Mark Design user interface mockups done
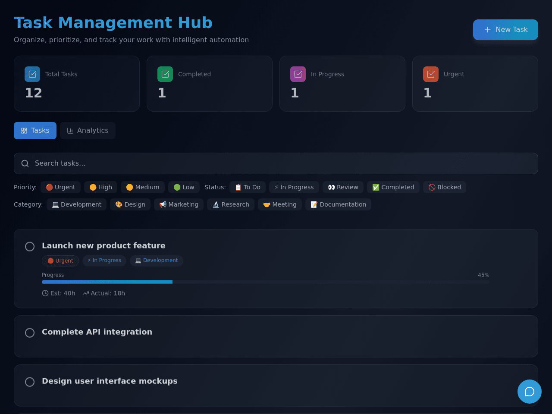 click(30, 382)
